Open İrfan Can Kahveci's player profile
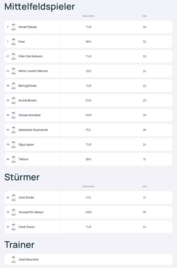 pos(30,56)
